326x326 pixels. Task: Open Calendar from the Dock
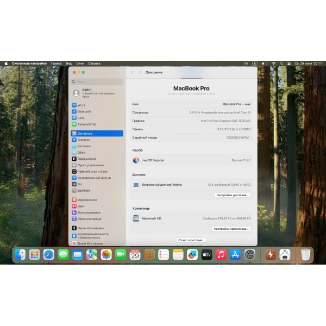pyautogui.click(x=135, y=254)
